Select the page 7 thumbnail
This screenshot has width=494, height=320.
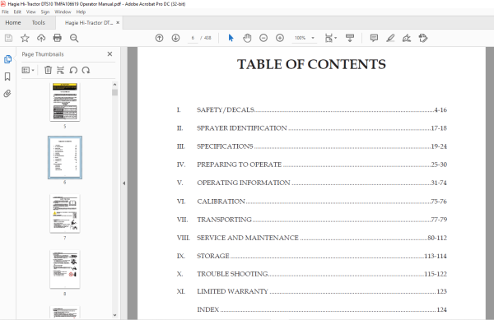[65, 213]
